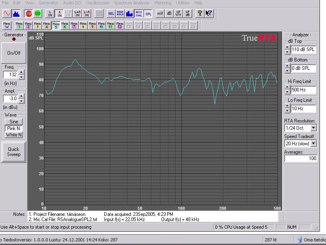The width and height of the screenshot is (326, 245).
Task: Open the Mem 5 memory slot
Action: pyautogui.click(x=56, y=26)
